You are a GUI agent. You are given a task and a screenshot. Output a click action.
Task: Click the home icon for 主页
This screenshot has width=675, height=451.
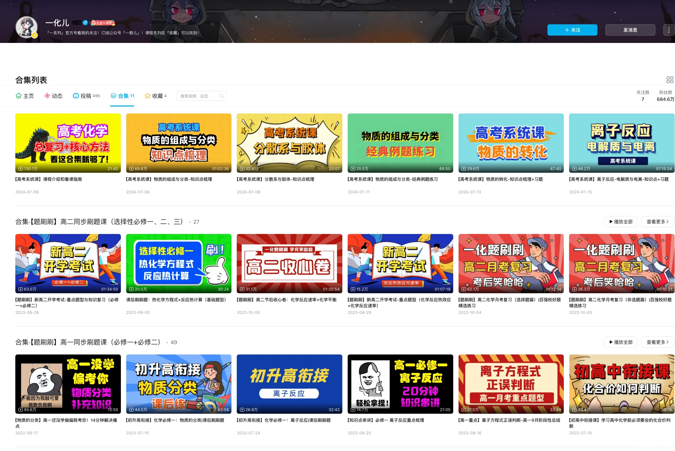(19, 96)
